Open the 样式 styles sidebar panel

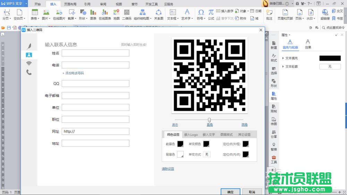point(274,58)
